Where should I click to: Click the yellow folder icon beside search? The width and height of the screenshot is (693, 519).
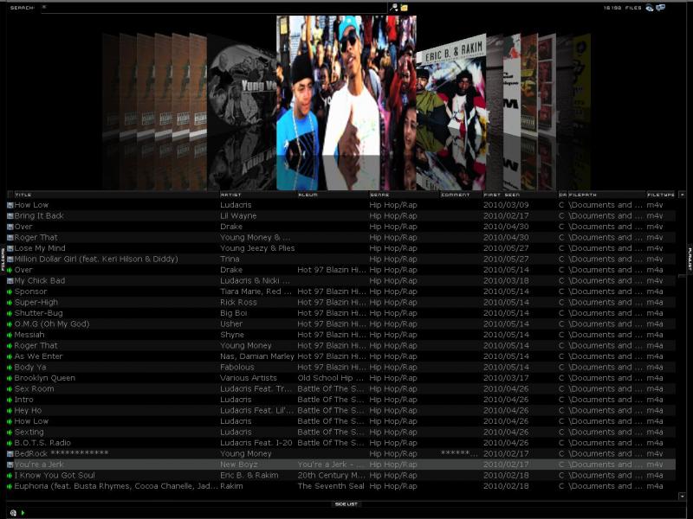pos(404,7)
